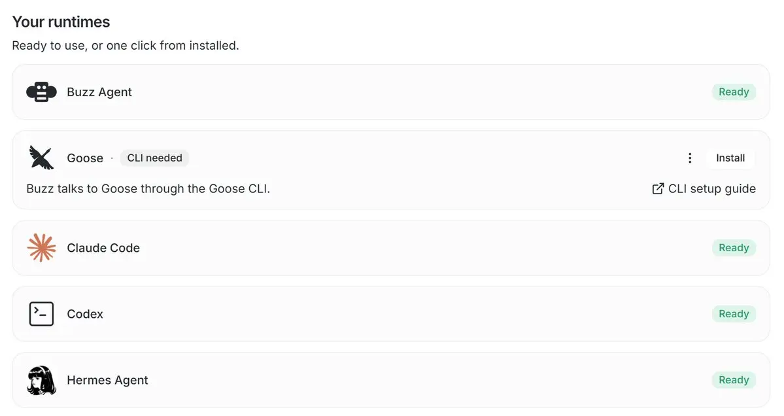Image resolution: width=784 pixels, height=416 pixels.
Task: Select the Goose runtime name
Action: [x=85, y=158]
